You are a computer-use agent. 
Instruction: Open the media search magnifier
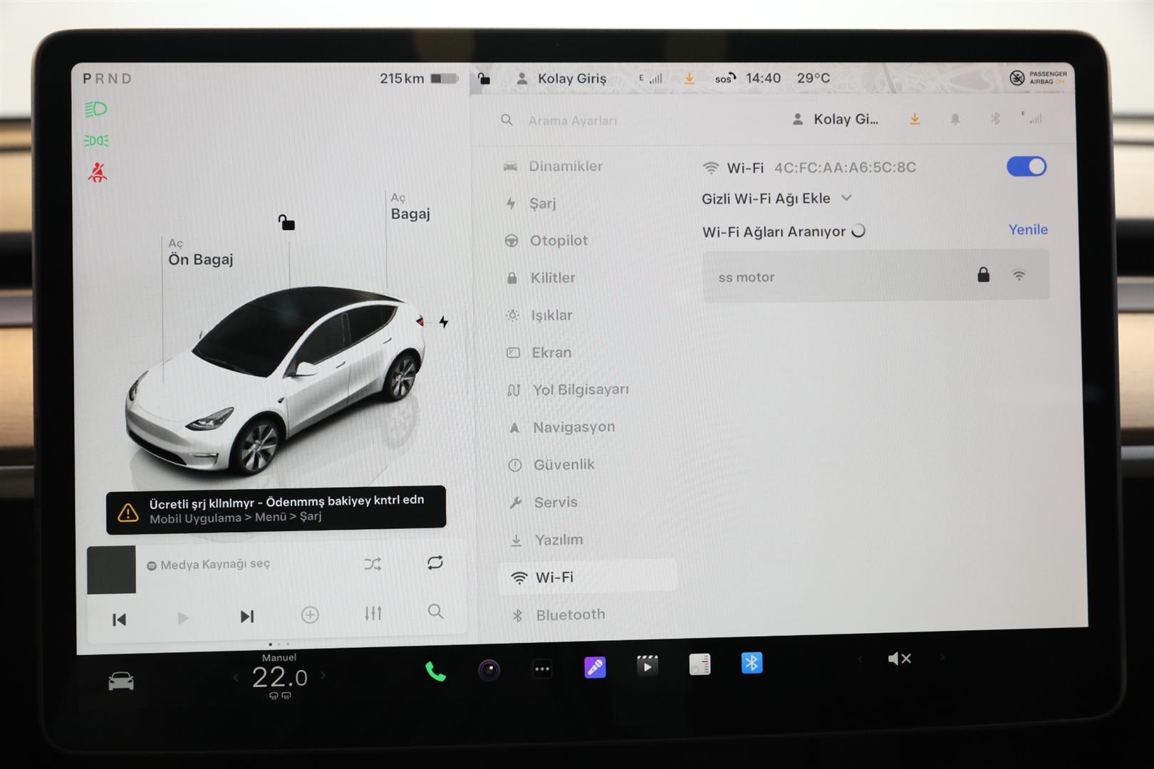(x=435, y=611)
